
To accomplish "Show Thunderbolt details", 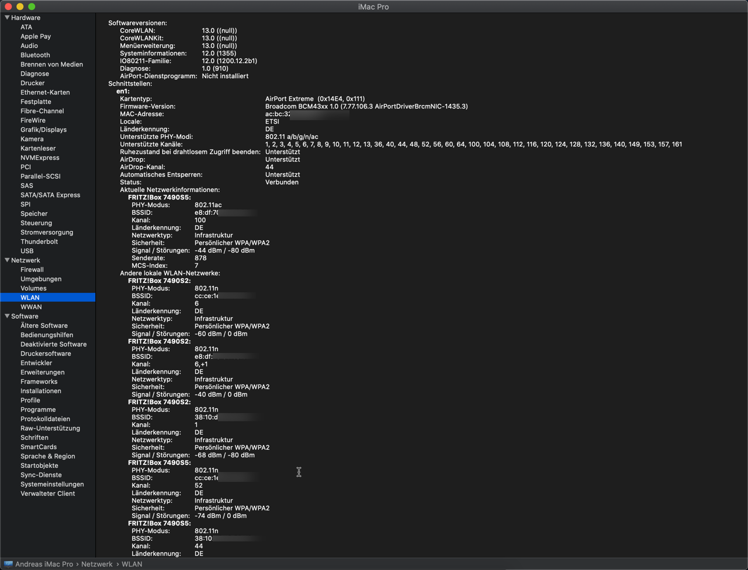I will click(x=39, y=242).
